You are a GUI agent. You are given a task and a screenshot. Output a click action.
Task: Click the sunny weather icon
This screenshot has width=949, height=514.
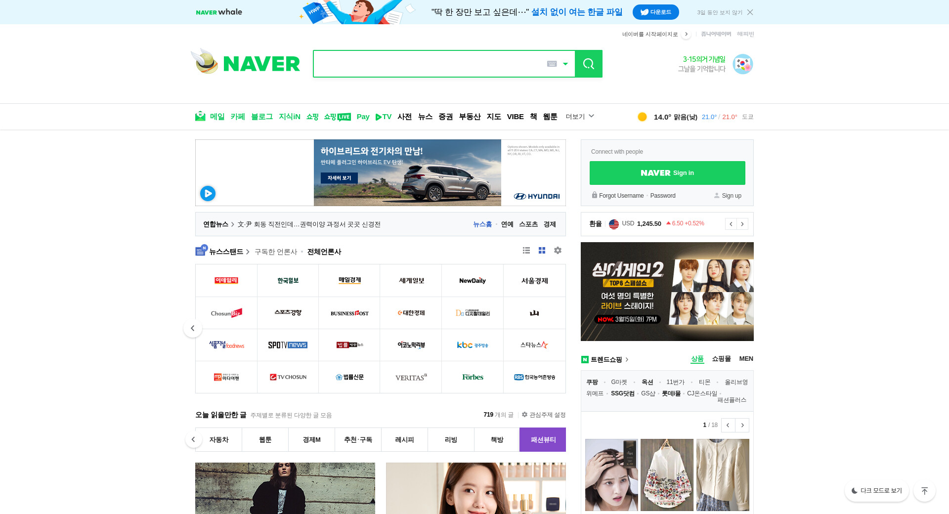point(642,117)
